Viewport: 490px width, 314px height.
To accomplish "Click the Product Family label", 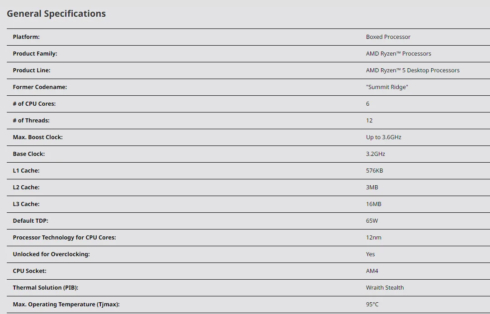I will coord(35,54).
